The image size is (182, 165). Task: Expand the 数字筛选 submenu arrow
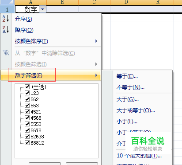click(96, 75)
